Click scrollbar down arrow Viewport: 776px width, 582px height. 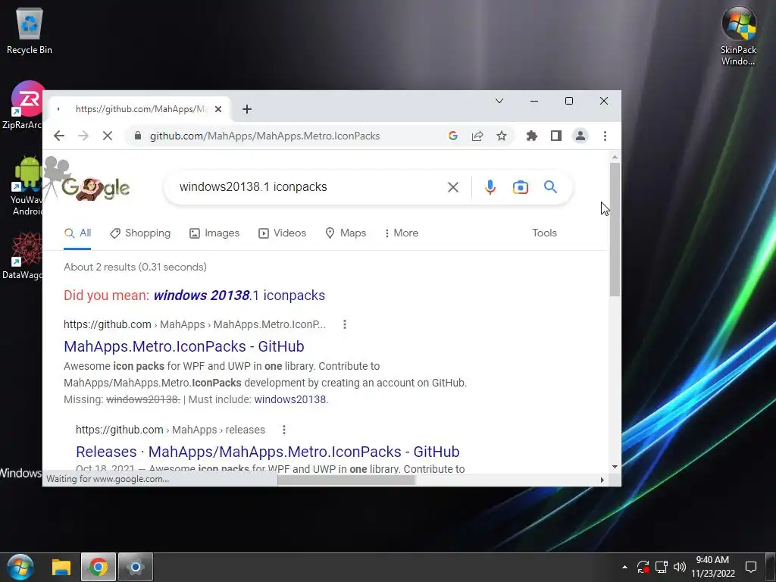pyautogui.click(x=615, y=467)
